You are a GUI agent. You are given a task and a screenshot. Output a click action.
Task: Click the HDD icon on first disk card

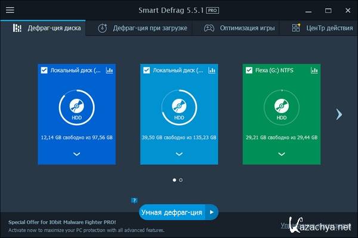click(76, 107)
